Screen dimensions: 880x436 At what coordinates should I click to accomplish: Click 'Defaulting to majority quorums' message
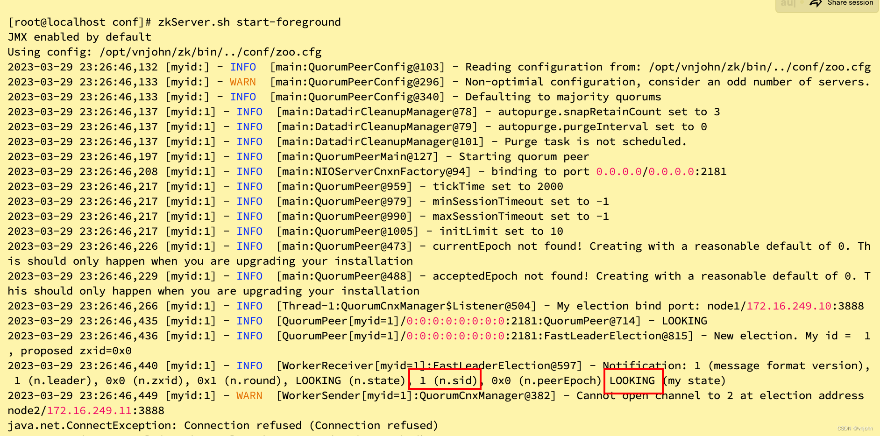(x=563, y=97)
